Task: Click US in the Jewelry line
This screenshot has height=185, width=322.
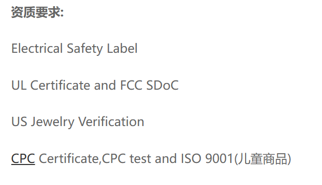Action: [x=19, y=122]
